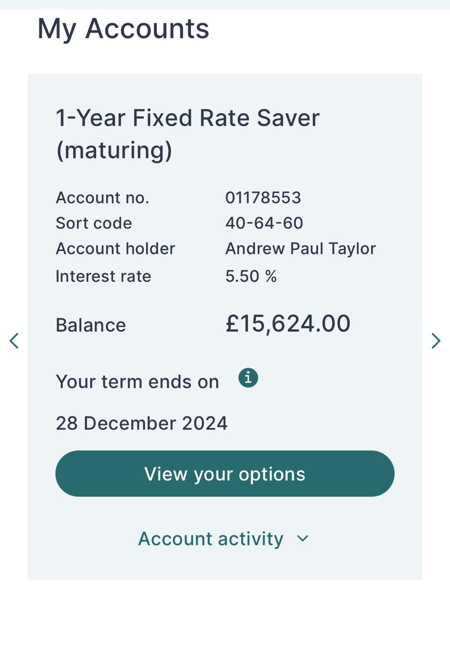Select the sort code 40-64-60
Viewport: 450px width, 666px height.
pos(264,223)
